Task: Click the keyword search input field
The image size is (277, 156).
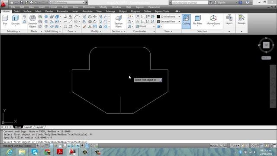Action: click(190, 3)
